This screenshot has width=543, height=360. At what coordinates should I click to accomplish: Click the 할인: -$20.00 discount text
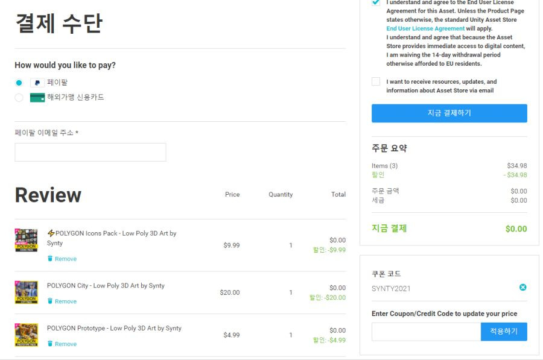tap(328, 298)
